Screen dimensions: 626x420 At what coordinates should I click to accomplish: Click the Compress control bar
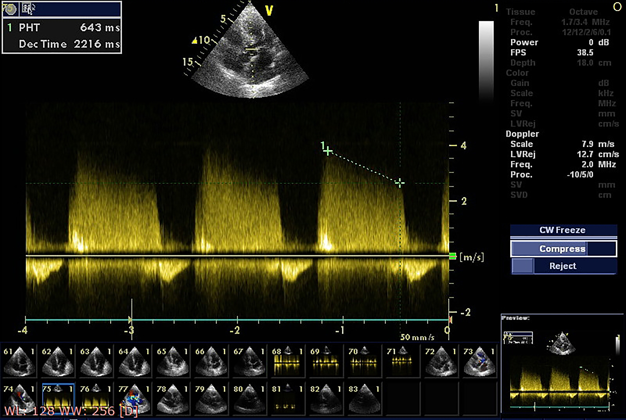(563, 249)
